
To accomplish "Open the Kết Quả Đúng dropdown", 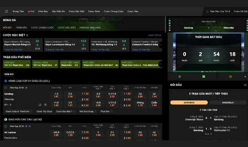I will tap(88, 111).
